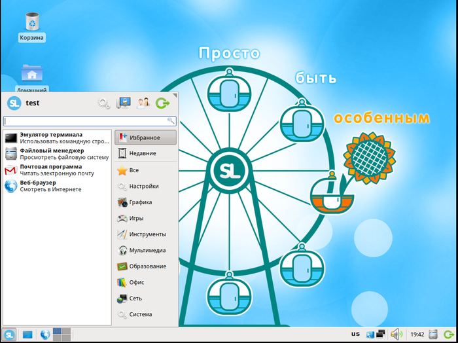458x343 pixels.
Task: Click the menu search input field
Action: point(85,121)
